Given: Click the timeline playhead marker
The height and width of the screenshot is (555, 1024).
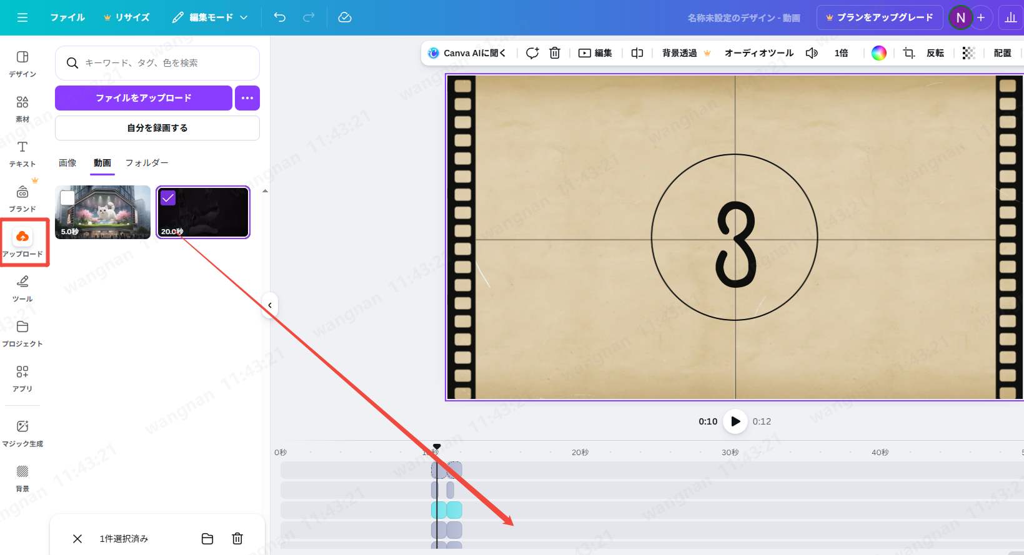Looking at the screenshot, I should point(437,446).
